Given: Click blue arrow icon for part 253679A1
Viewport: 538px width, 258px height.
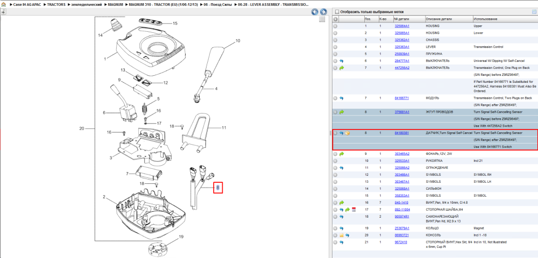Looking at the screenshot, I should point(342,228).
